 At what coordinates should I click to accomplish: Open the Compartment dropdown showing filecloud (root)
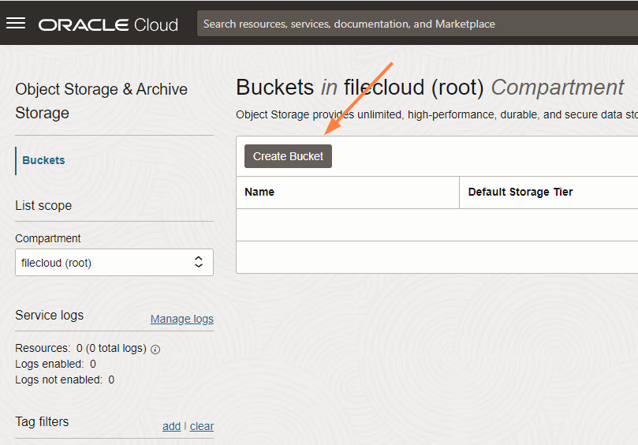point(114,263)
